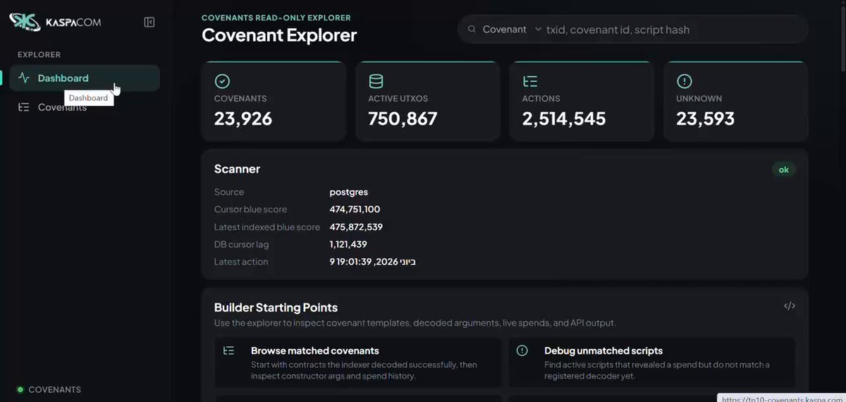Click the Scanner heading
This screenshot has height=402, width=846.
pos(237,169)
